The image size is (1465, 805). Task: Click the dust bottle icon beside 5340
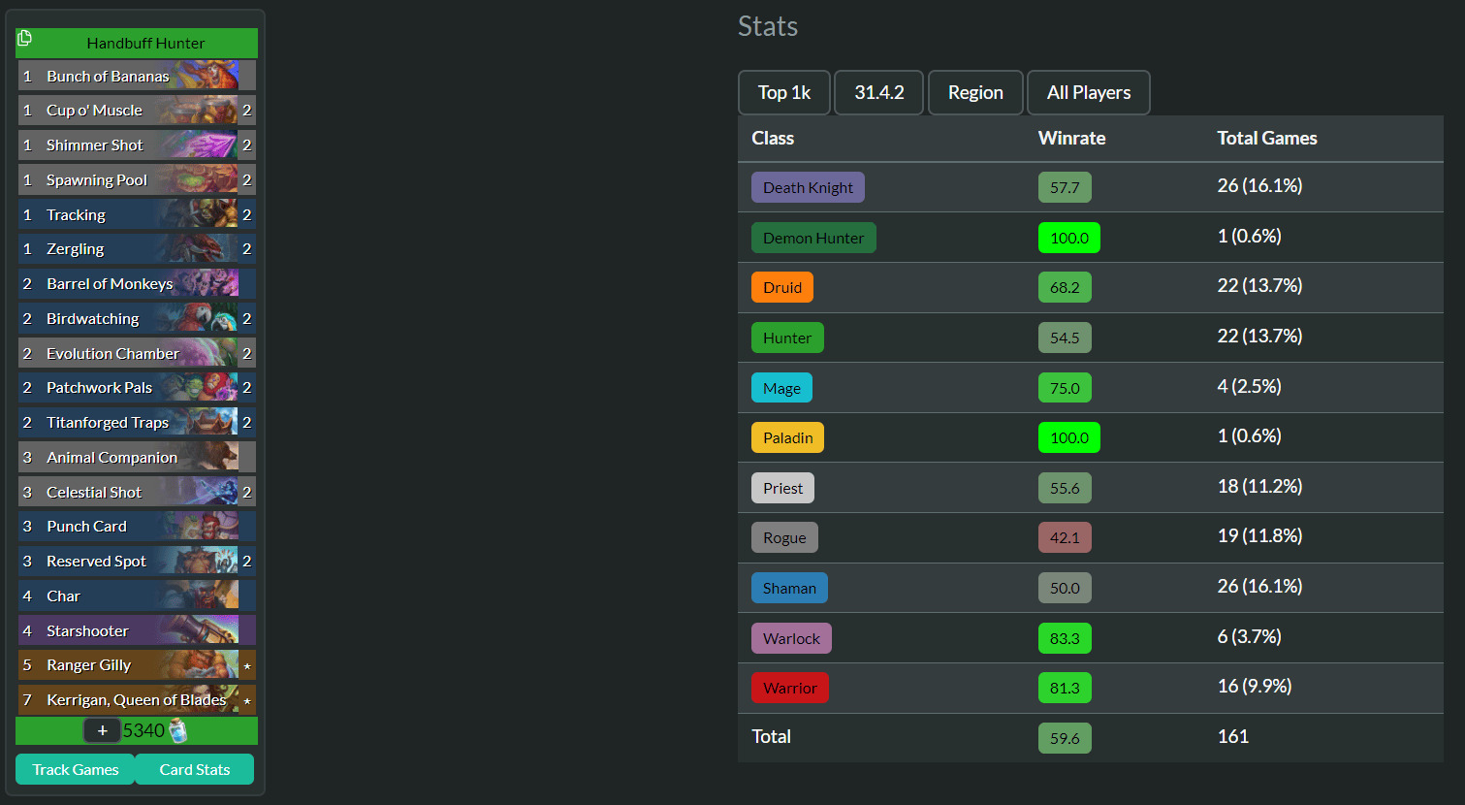177,731
